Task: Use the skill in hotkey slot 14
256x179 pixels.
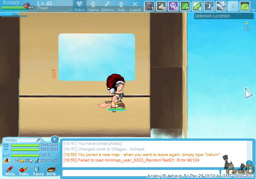Action: [x=161, y=6]
